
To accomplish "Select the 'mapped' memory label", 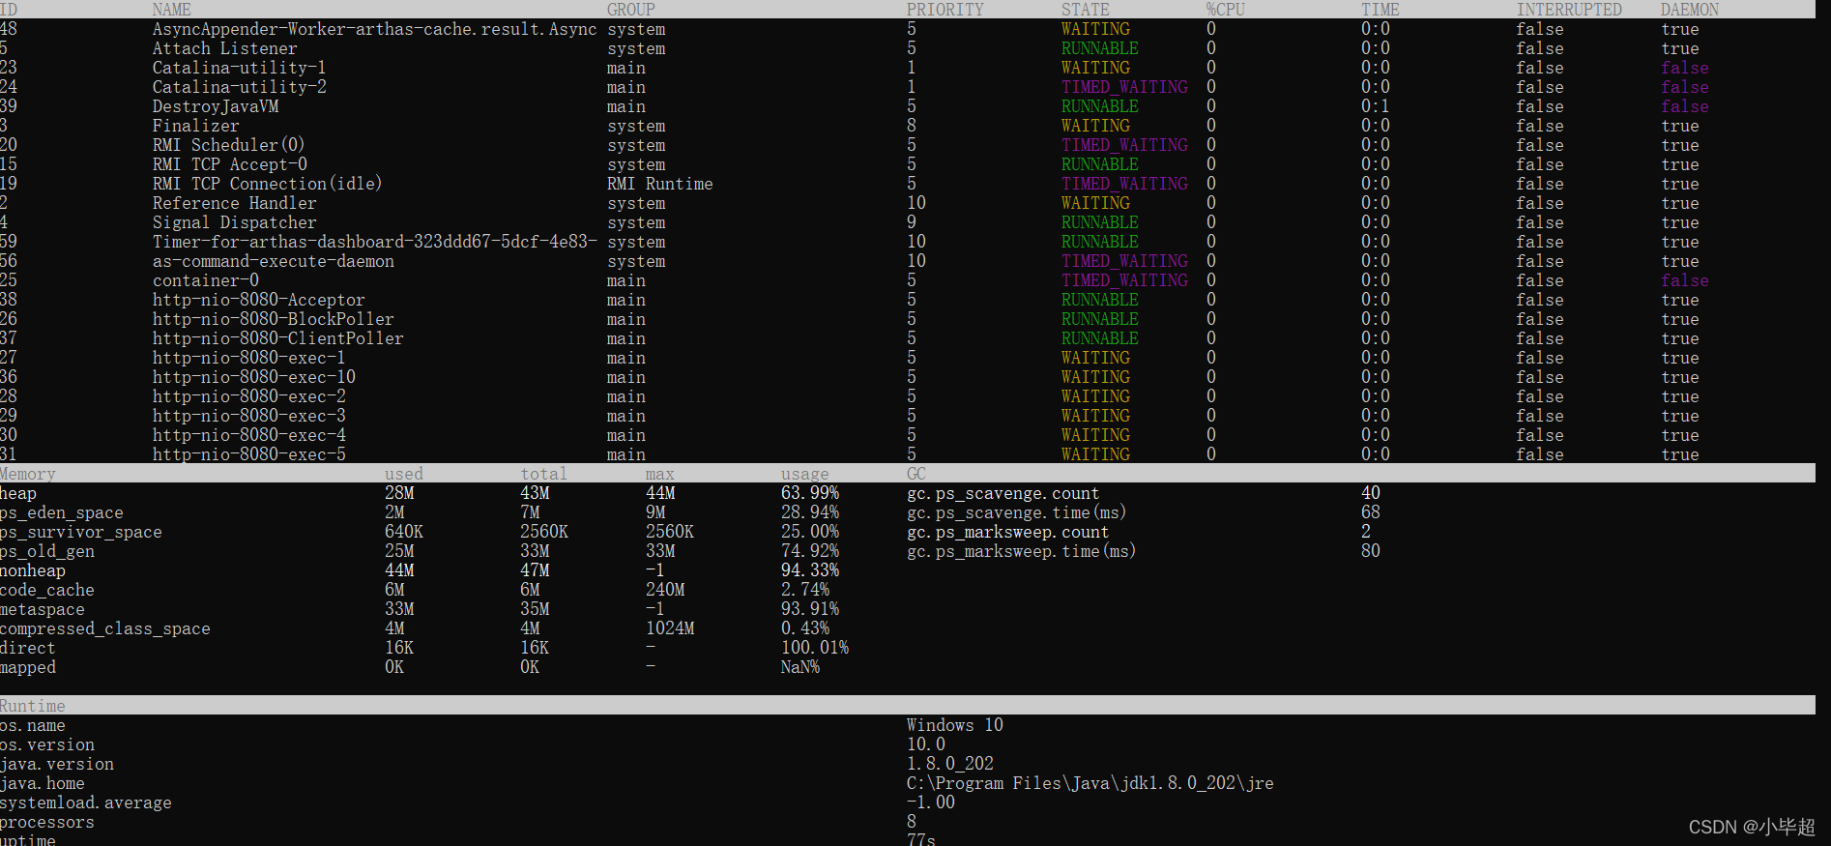I will (x=28, y=667).
